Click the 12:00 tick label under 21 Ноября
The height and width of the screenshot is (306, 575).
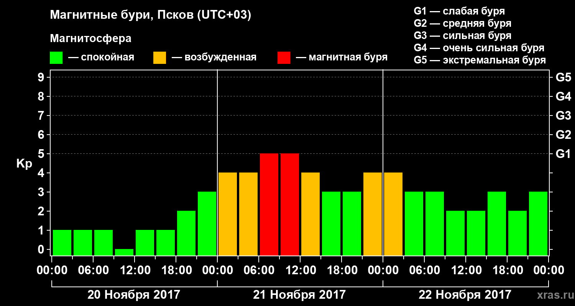coord(300,270)
